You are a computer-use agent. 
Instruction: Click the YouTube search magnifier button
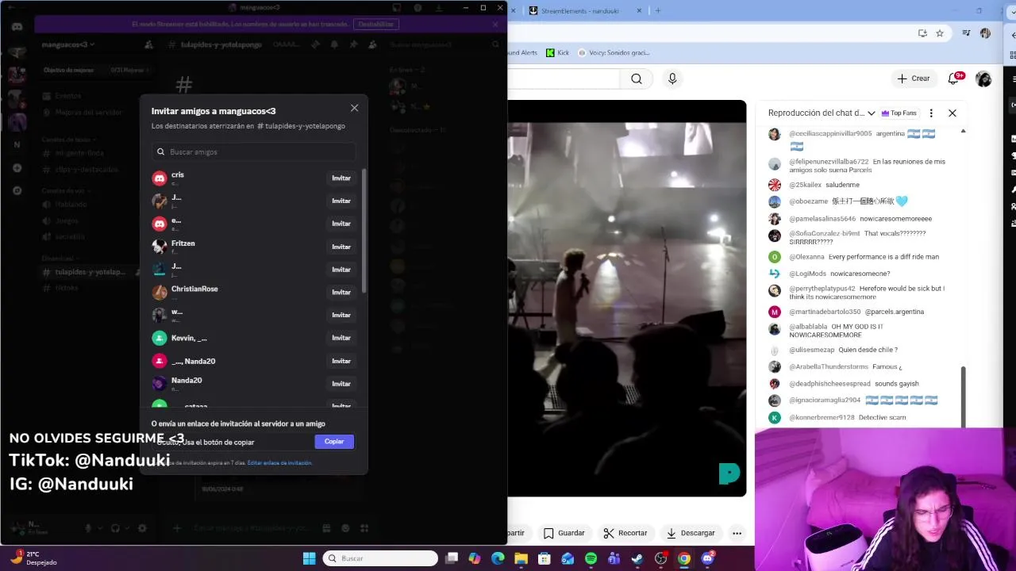click(637, 79)
